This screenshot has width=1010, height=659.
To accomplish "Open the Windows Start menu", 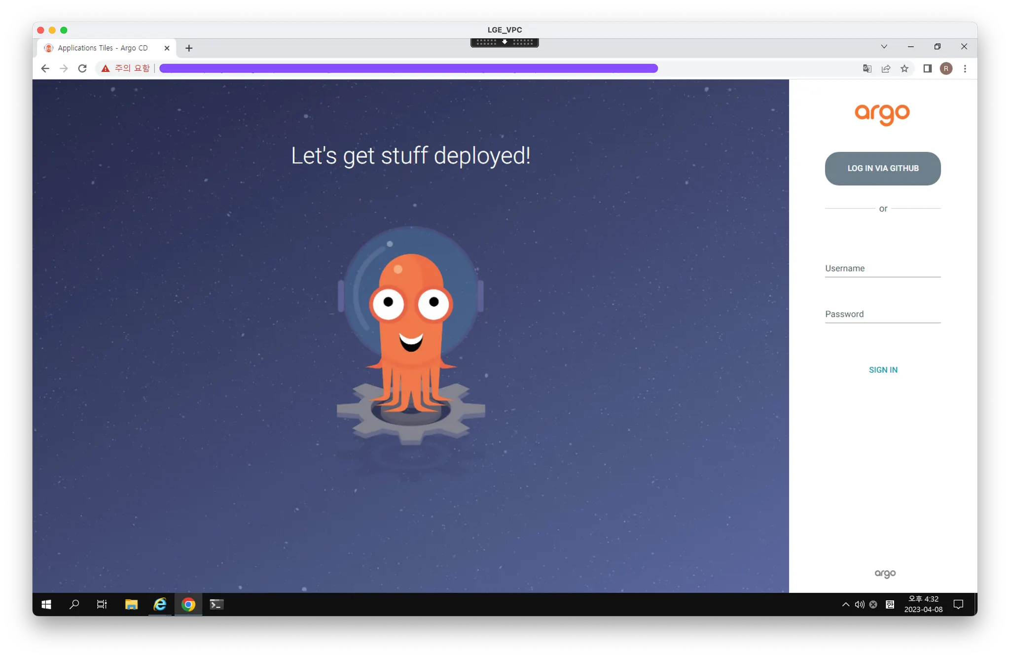I will click(x=46, y=604).
